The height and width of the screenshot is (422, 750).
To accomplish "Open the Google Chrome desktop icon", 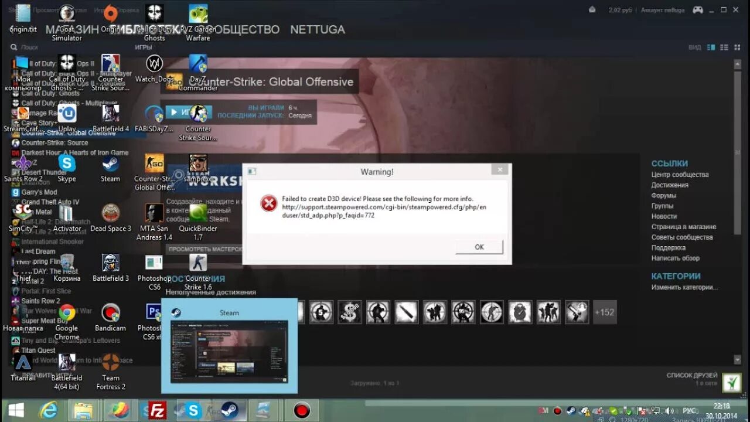I will click(x=67, y=322).
